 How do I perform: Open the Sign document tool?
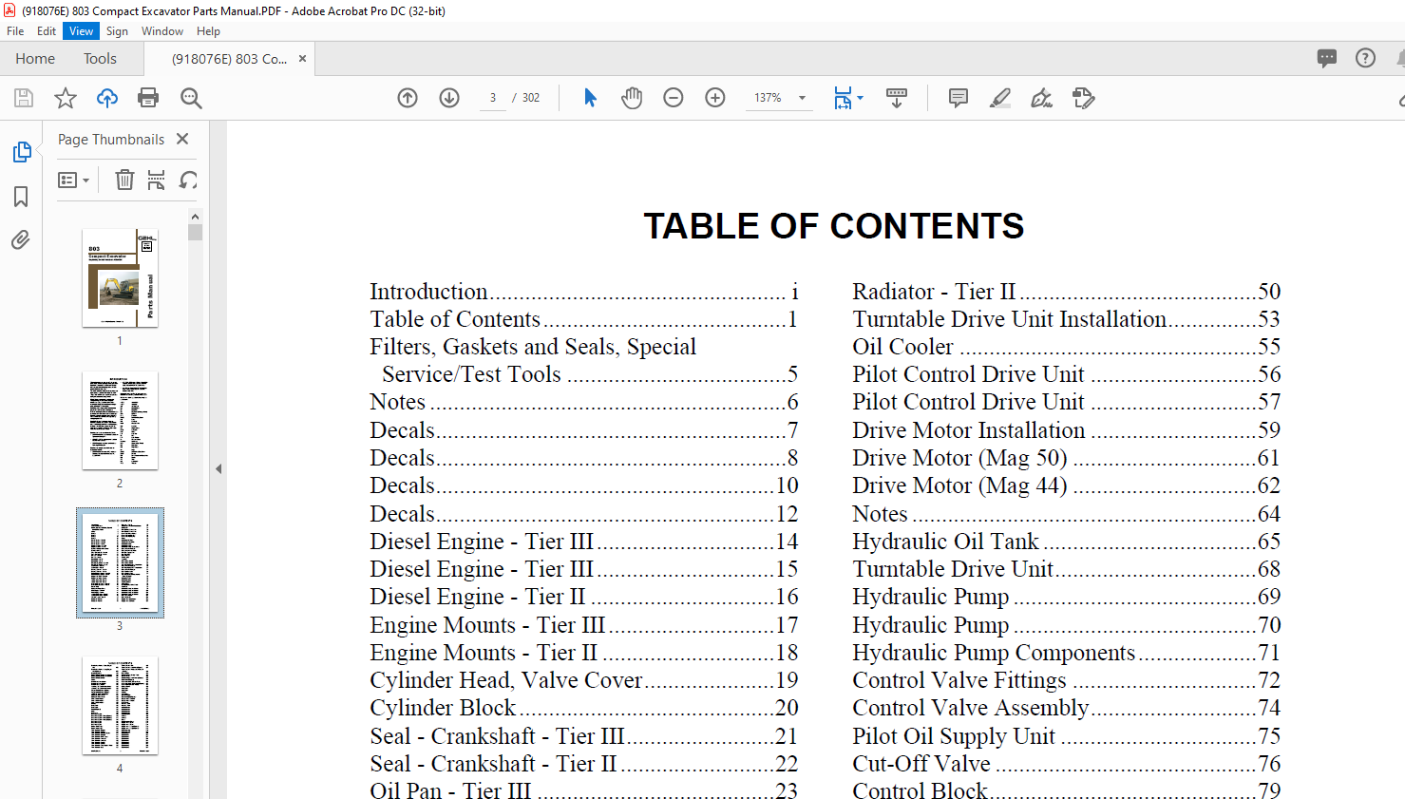(x=1042, y=98)
